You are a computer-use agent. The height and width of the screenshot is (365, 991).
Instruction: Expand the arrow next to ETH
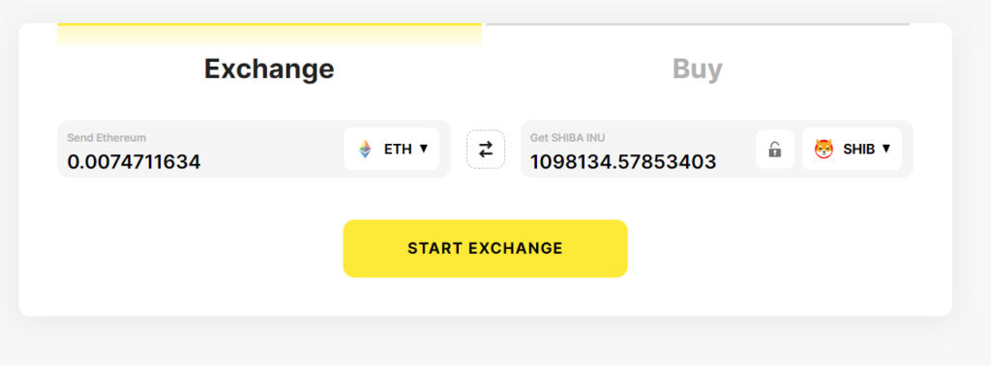pos(424,148)
